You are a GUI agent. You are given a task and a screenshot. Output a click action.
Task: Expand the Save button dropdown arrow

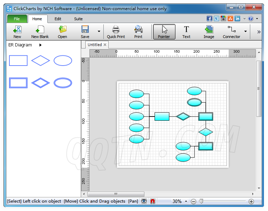click(x=99, y=32)
